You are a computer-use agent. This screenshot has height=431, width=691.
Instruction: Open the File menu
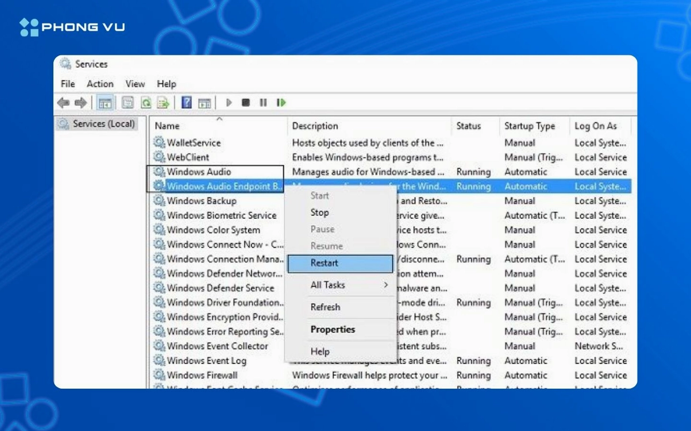[x=68, y=84]
